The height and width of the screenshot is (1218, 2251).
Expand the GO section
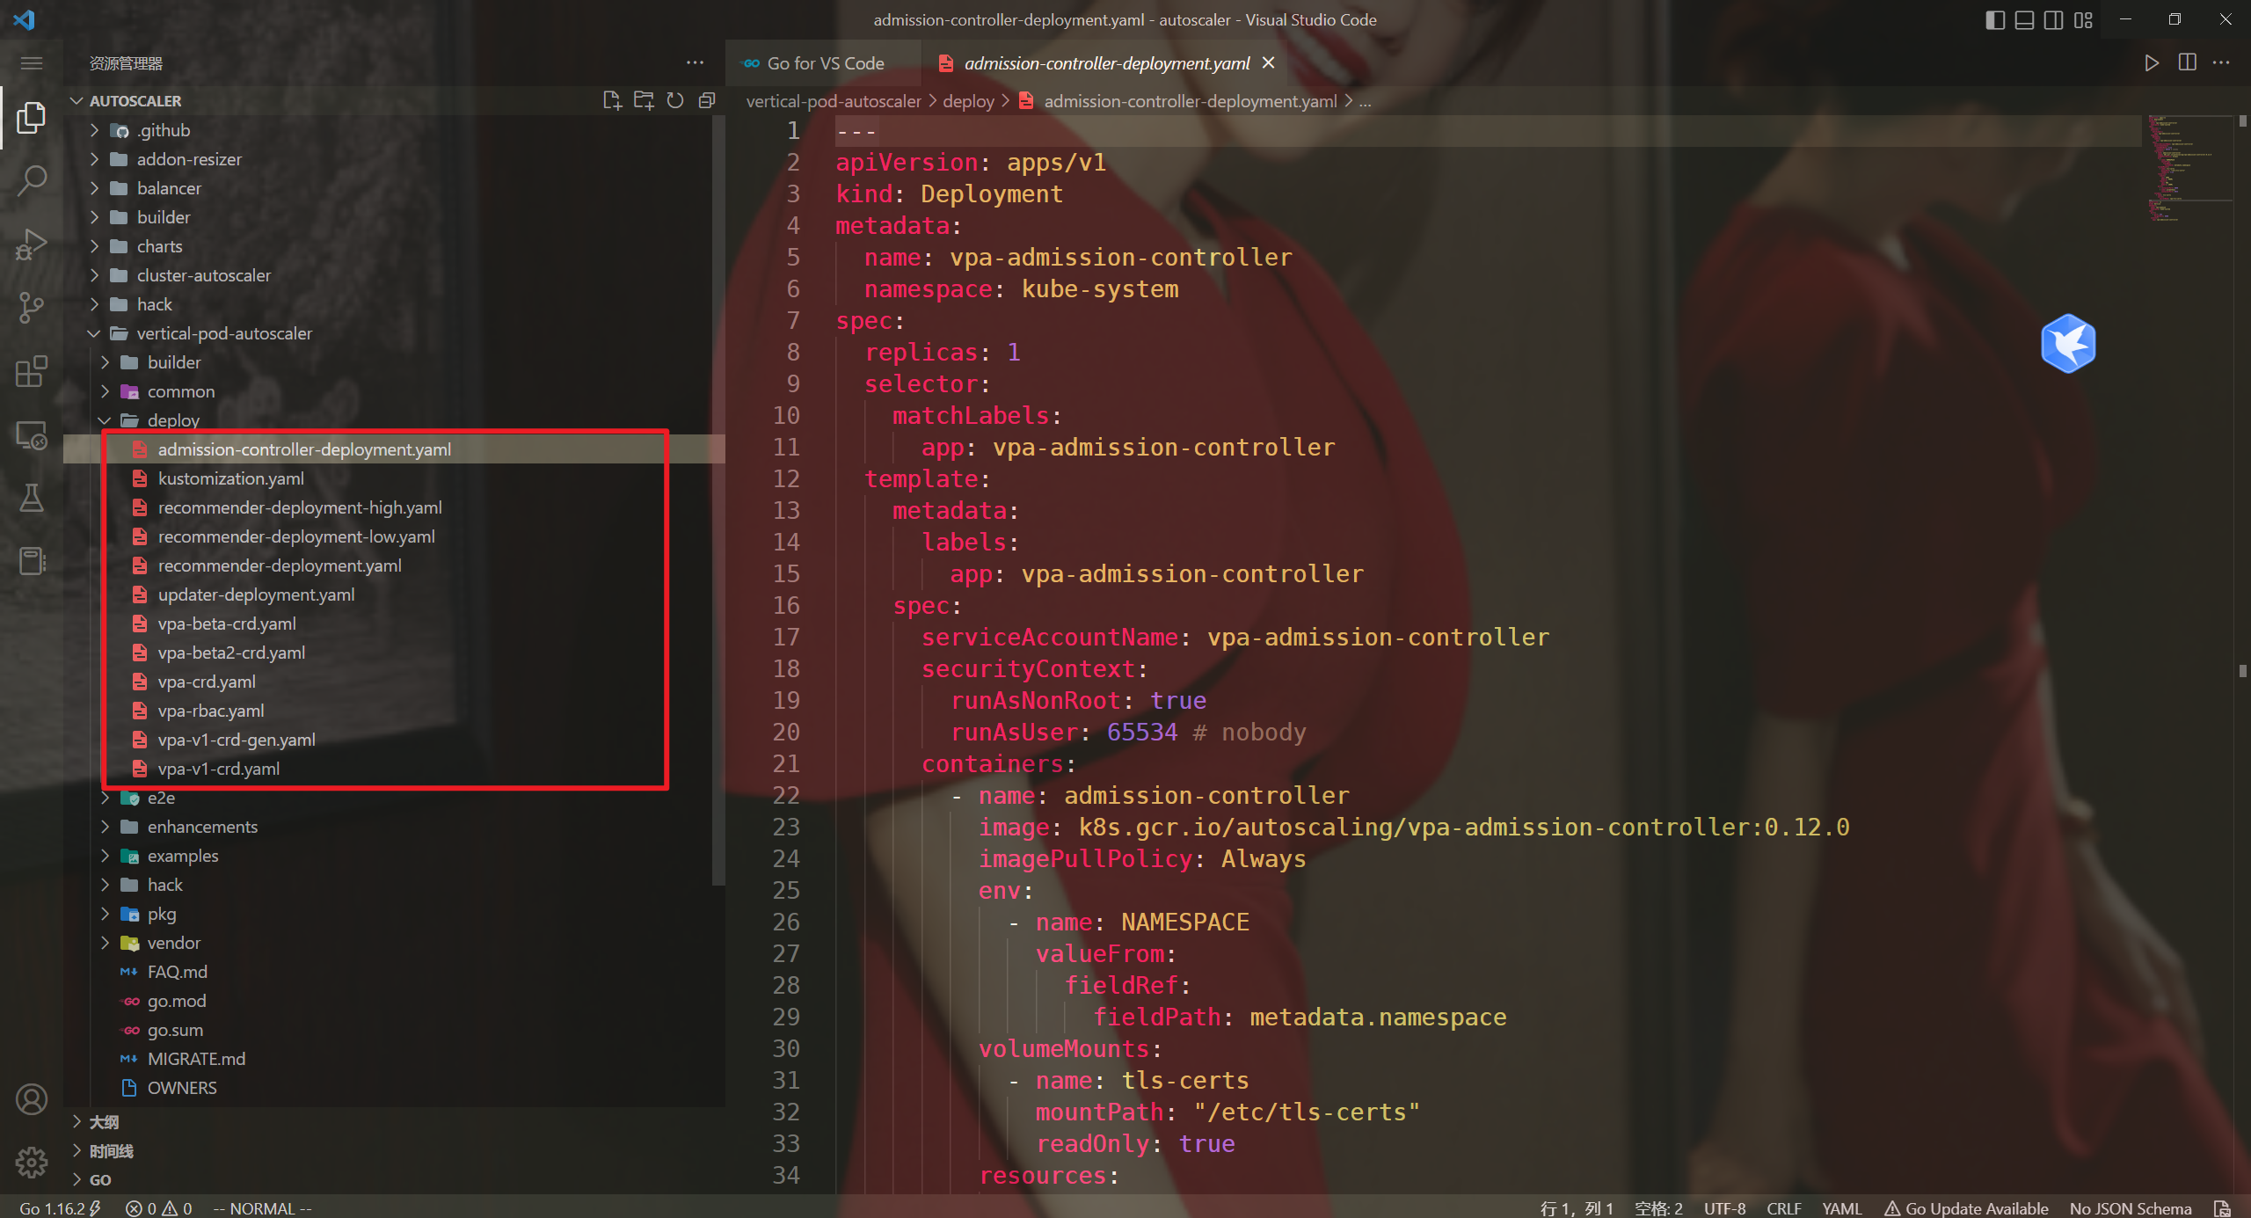(x=396, y=1180)
